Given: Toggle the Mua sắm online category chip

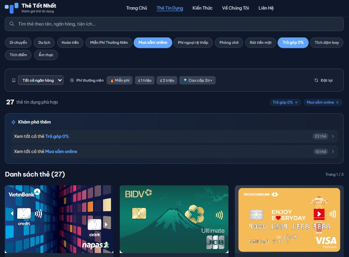Looking at the screenshot, I should (153, 42).
